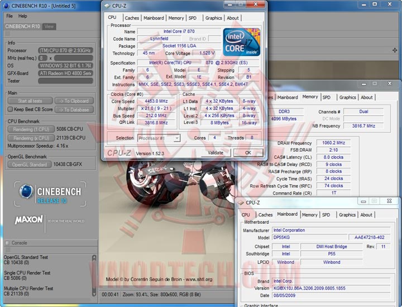This screenshot has width=402, height=307.
Task: Run the Rendering (1 CPU) test
Action: (x=31, y=129)
